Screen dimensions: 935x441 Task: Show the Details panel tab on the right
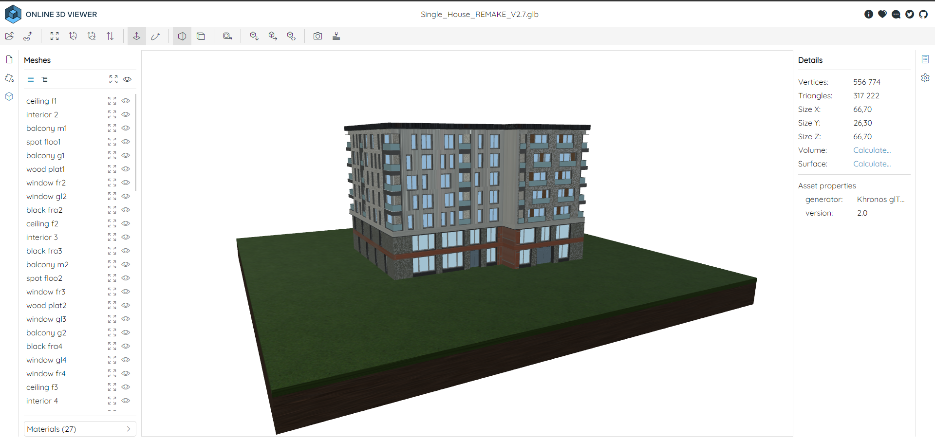tap(926, 59)
